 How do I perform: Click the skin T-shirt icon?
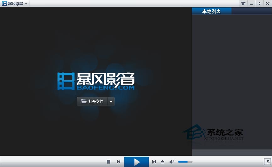click(243, 3)
